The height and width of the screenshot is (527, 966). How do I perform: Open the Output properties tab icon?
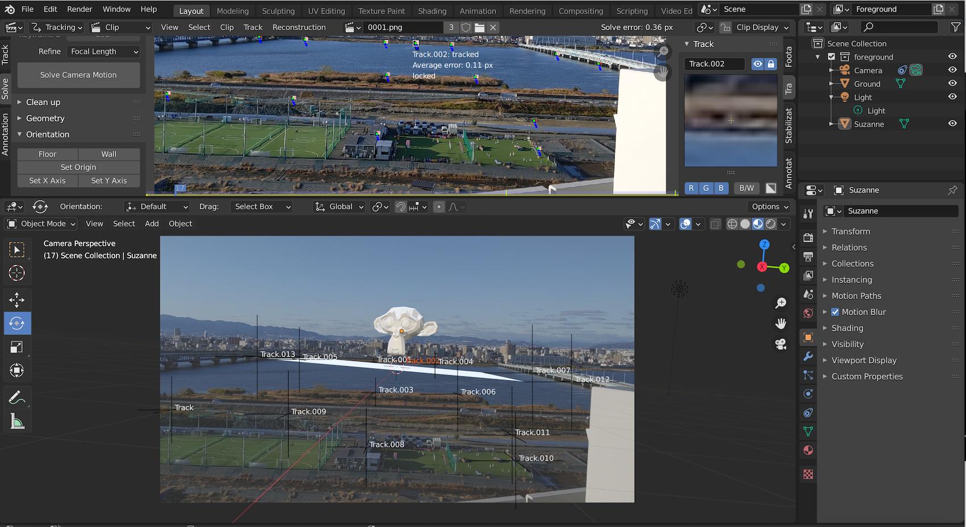pos(808,256)
